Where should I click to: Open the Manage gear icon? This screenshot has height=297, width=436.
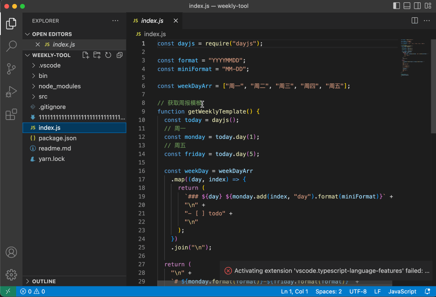coord(11,275)
